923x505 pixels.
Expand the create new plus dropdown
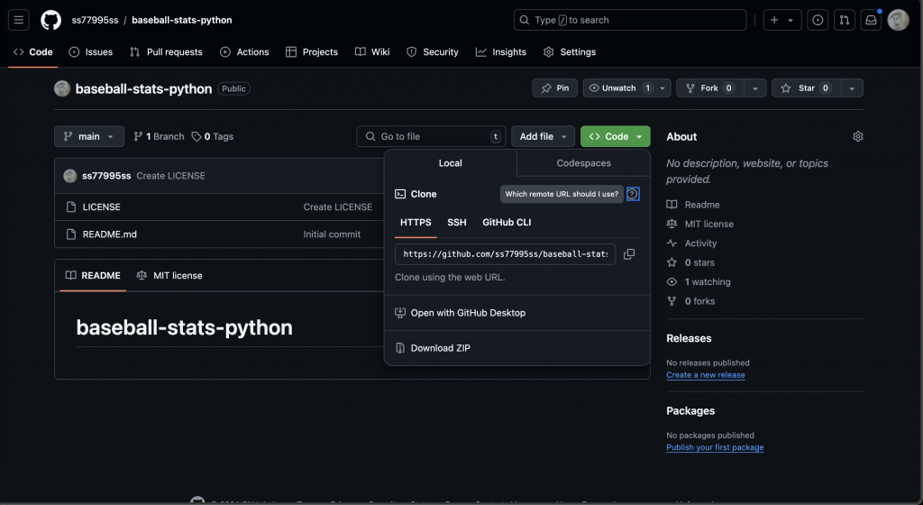pyautogui.click(x=781, y=20)
